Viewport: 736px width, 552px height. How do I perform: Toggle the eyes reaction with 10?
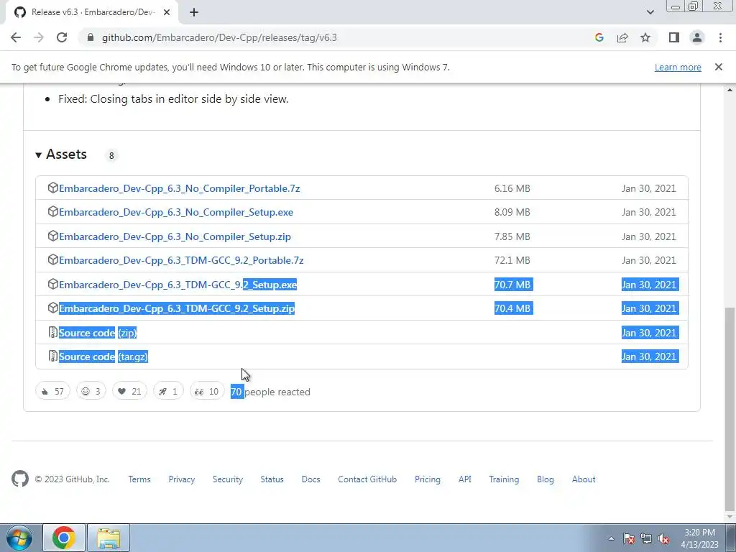point(207,391)
